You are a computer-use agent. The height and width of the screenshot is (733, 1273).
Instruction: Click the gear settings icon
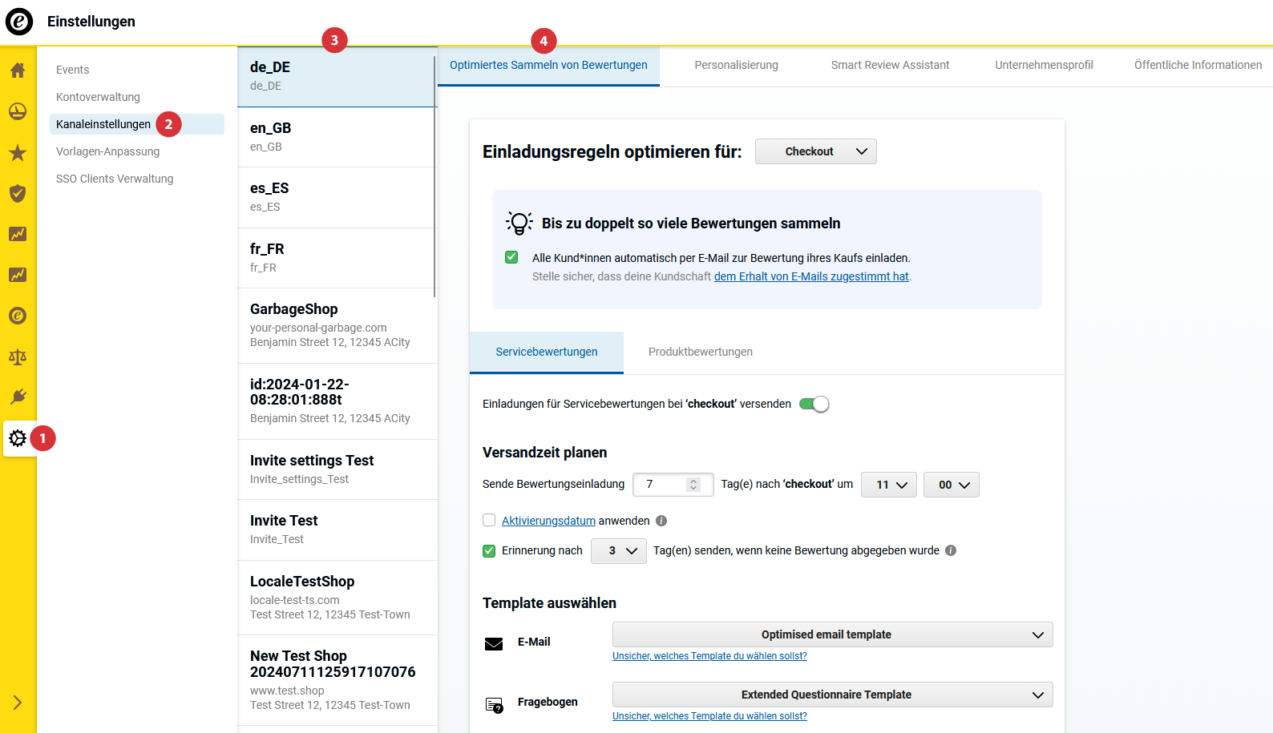coord(18,438)
